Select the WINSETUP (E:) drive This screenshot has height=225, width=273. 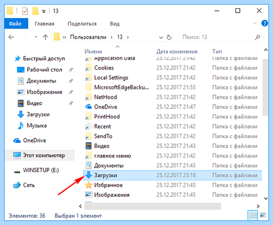[x=41, y=170]
